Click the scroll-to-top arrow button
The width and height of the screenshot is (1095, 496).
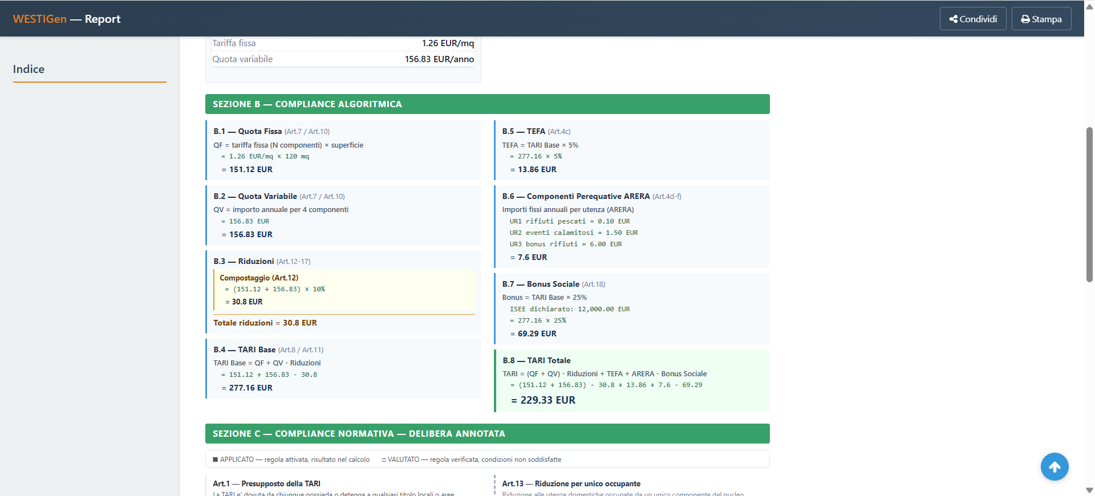coord(1055,467)
